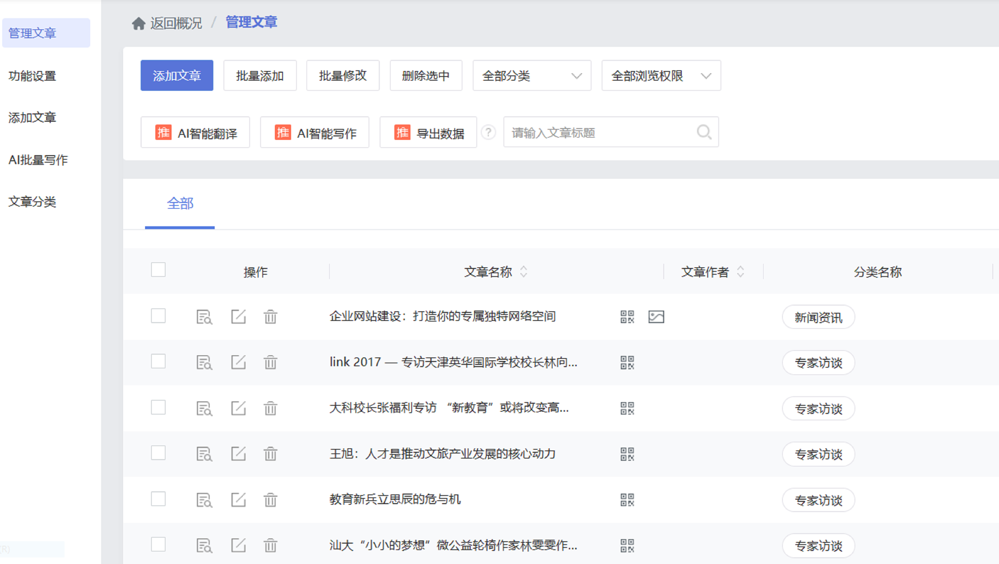Sort by 文章名称 column arrows
This screenshot has width=999, height=564.
[524, 272]
